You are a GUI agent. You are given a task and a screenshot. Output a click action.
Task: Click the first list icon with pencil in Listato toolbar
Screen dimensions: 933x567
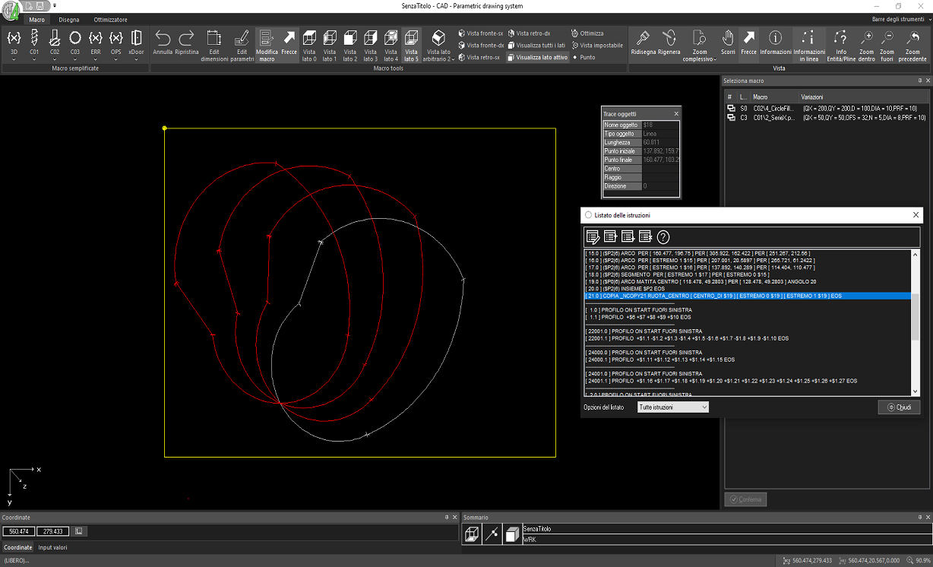point(593,236)
